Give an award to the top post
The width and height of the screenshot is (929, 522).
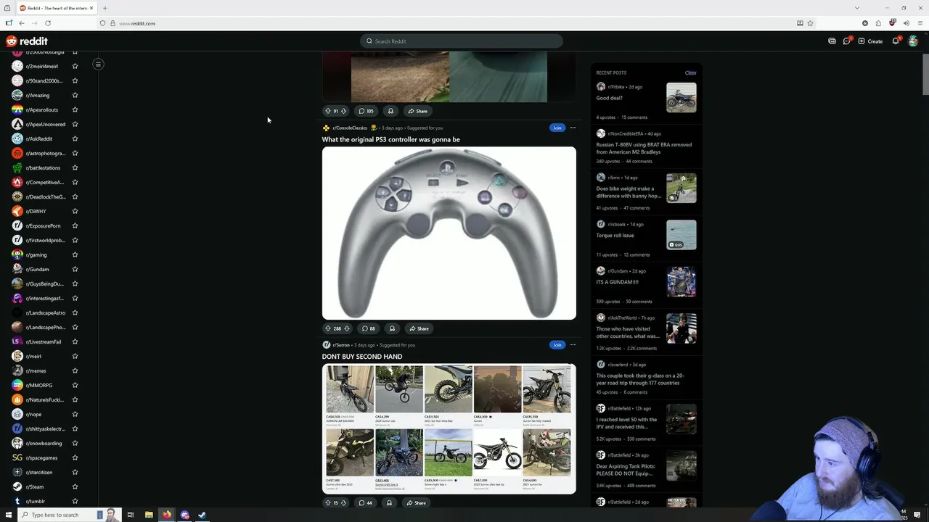(x=390, y=111)
